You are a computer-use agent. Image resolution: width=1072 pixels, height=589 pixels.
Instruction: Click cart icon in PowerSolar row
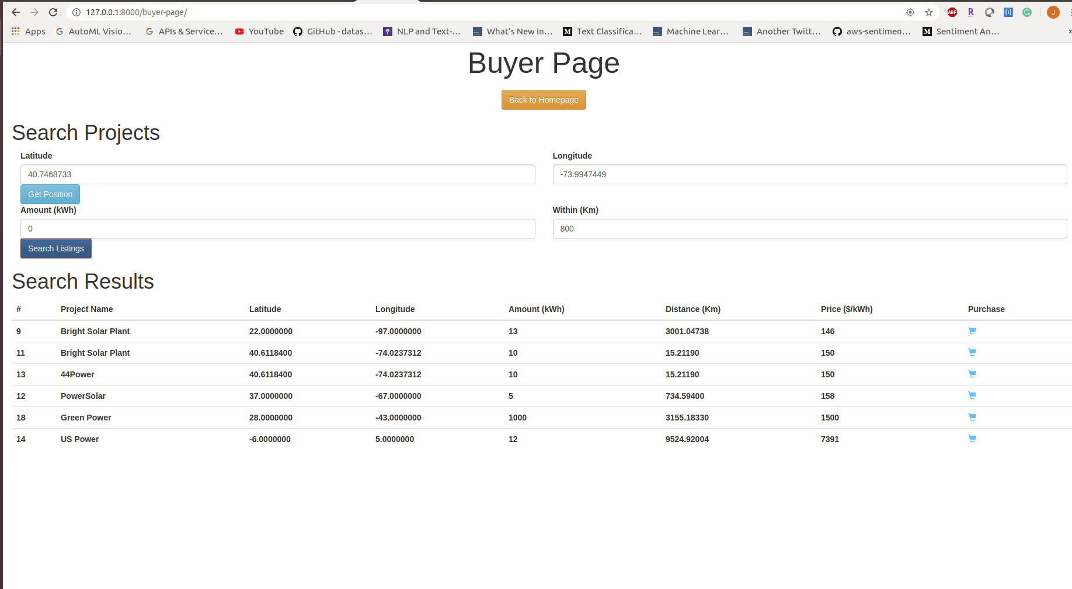click(972, 395)
